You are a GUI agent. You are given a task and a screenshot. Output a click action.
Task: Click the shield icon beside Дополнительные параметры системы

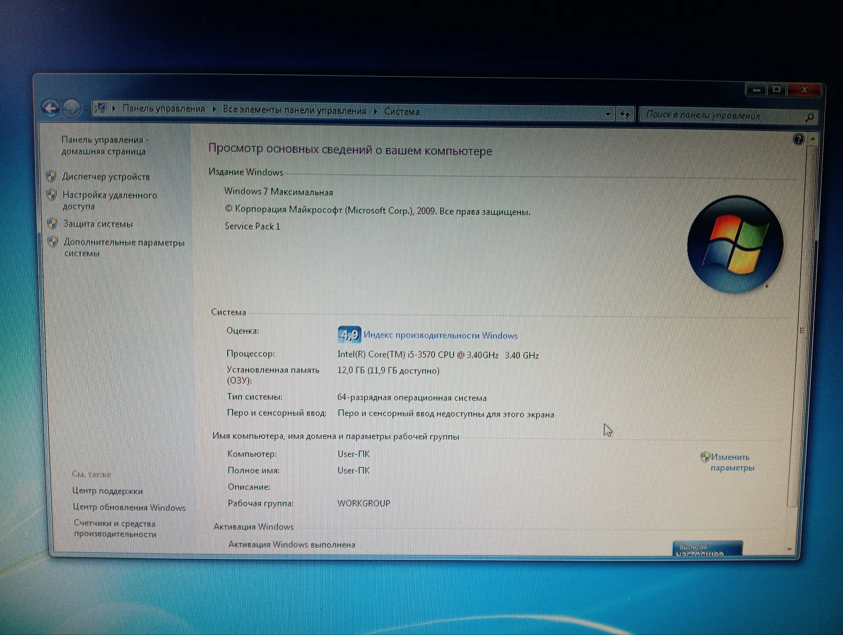click(53, 242)
